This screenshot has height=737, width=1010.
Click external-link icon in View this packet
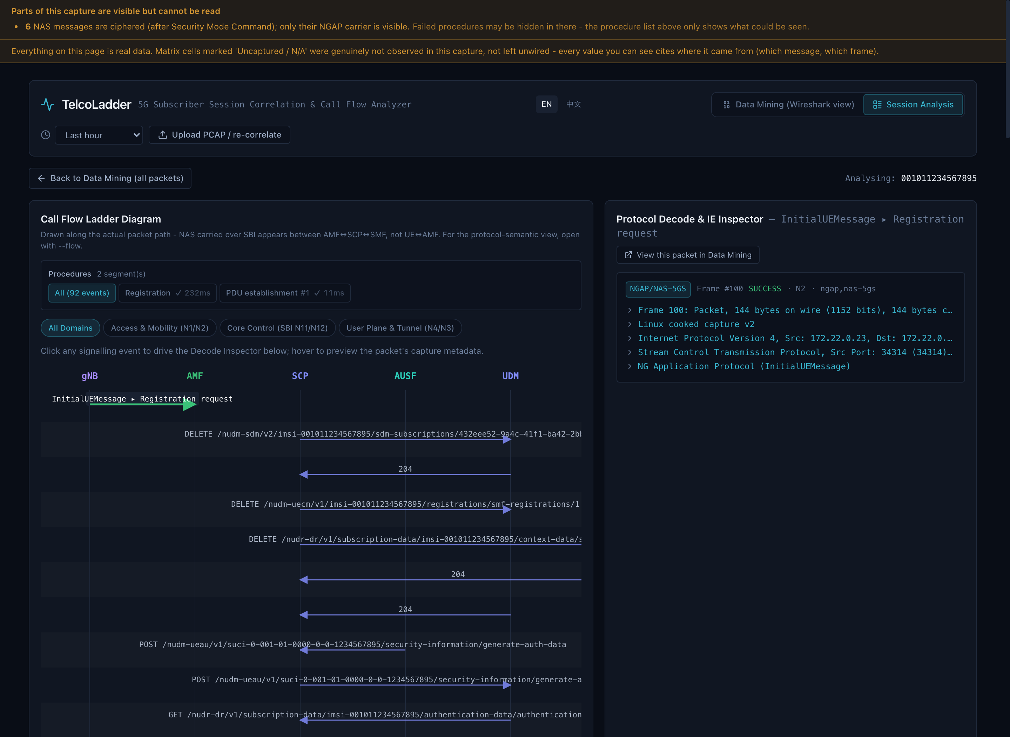pyautogui.click(x=628, y=255)
